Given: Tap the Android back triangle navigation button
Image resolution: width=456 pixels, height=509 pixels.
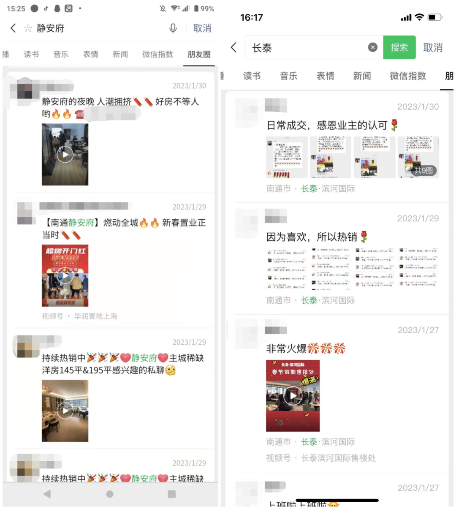Looking at the screenshot, I should (x=47, y=494).
